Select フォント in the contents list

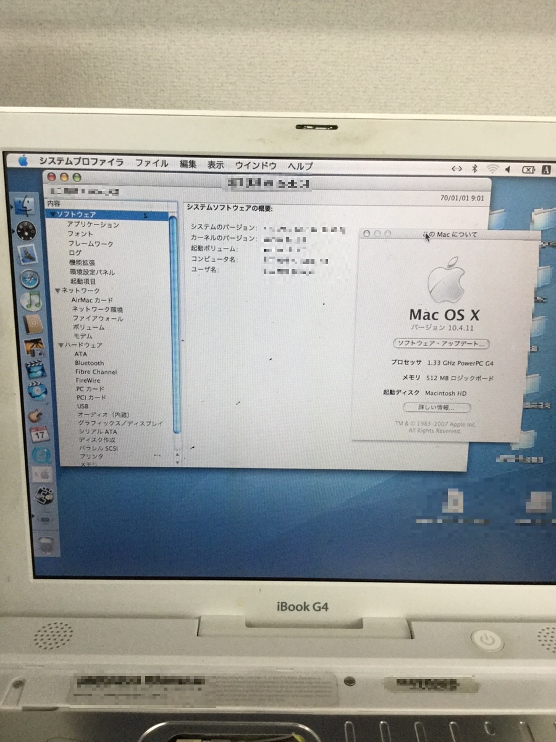coord(80,234)
